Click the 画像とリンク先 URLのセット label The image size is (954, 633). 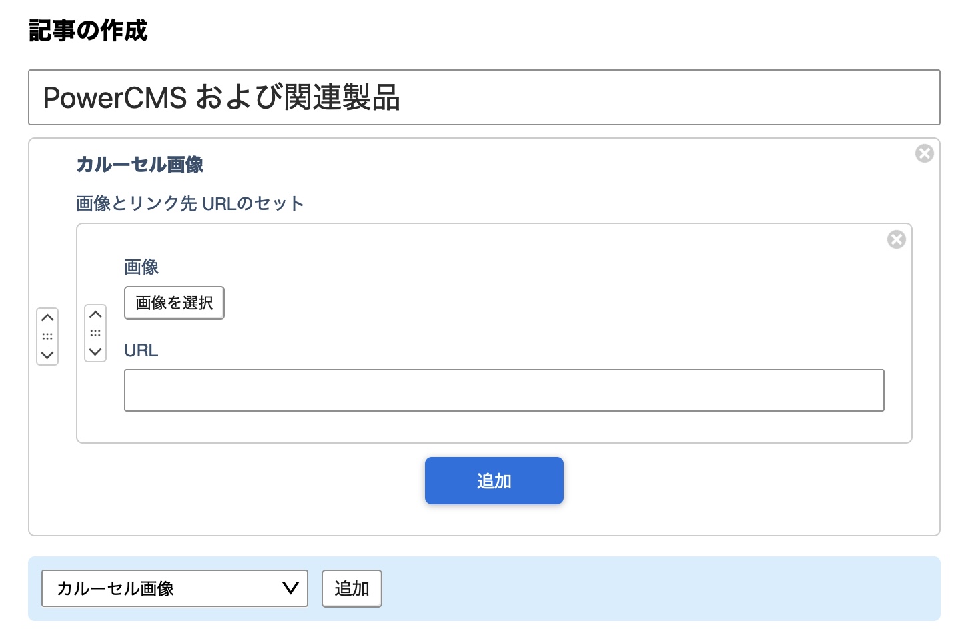(190, 203)
